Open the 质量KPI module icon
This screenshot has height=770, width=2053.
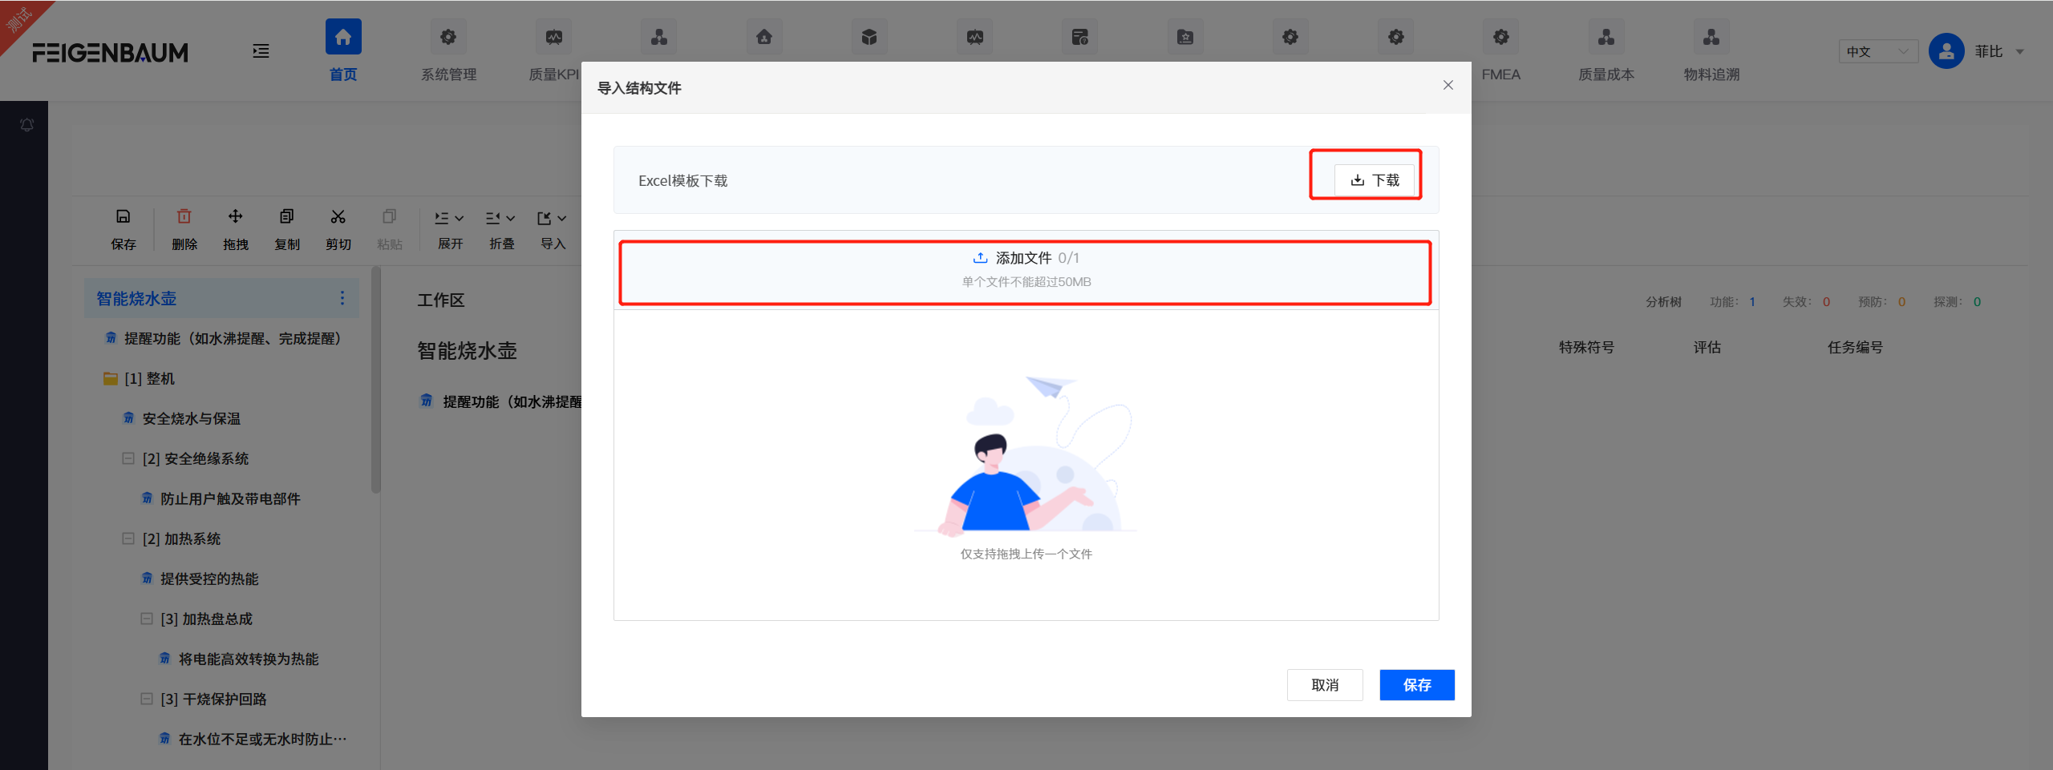(554, 36)
